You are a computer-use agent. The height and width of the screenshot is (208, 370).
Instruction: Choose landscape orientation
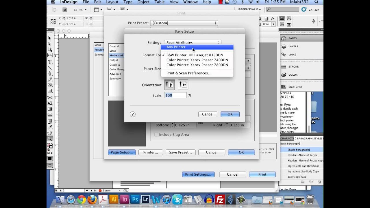183,85
